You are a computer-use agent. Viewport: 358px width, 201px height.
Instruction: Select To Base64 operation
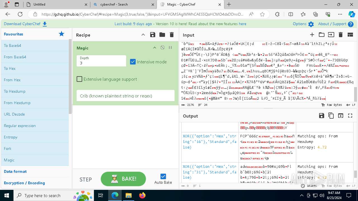[x=35, y=46]
